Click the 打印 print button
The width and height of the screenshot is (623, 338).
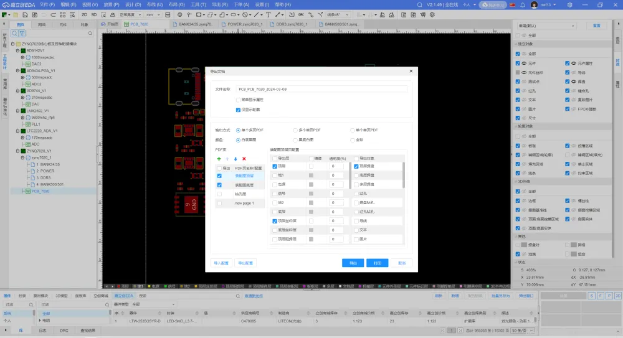tap(378, 263)
